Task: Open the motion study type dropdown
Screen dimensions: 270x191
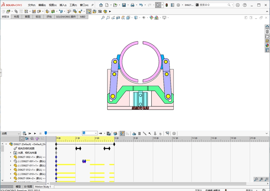Action: (x=10, y=134)
